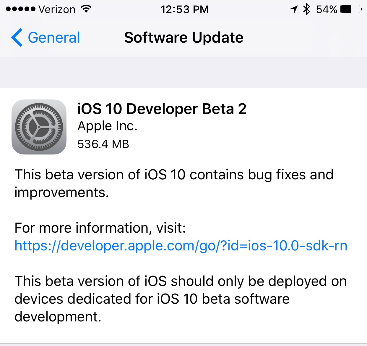Screen dimensions: 367x346
Task: Tap the Wi-Fi signal icon
Action: (x=86, y=9)
